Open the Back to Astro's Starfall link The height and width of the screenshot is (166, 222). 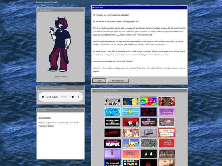point(47,2)
